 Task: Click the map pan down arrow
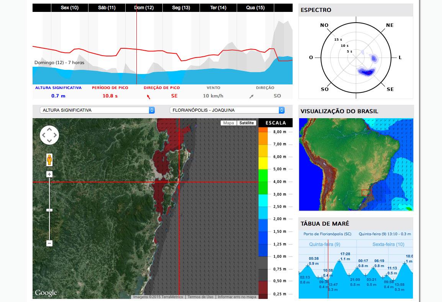pos(49,141)
